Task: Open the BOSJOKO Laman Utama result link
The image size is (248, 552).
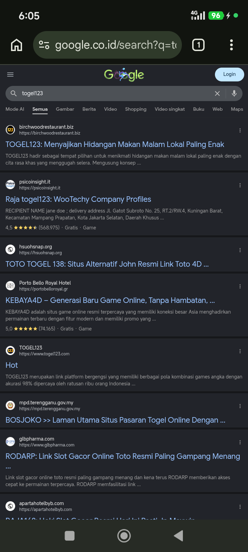Action: tap(115, 420)
